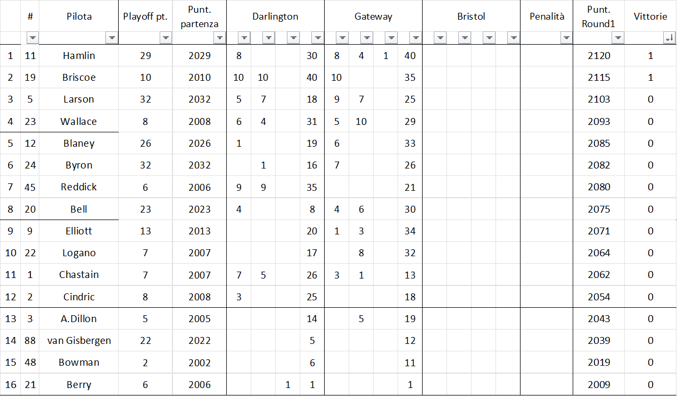Viewport: 677px width, 396px height.
Task: Click the Blaney driver cell
Action: (79, 143)
